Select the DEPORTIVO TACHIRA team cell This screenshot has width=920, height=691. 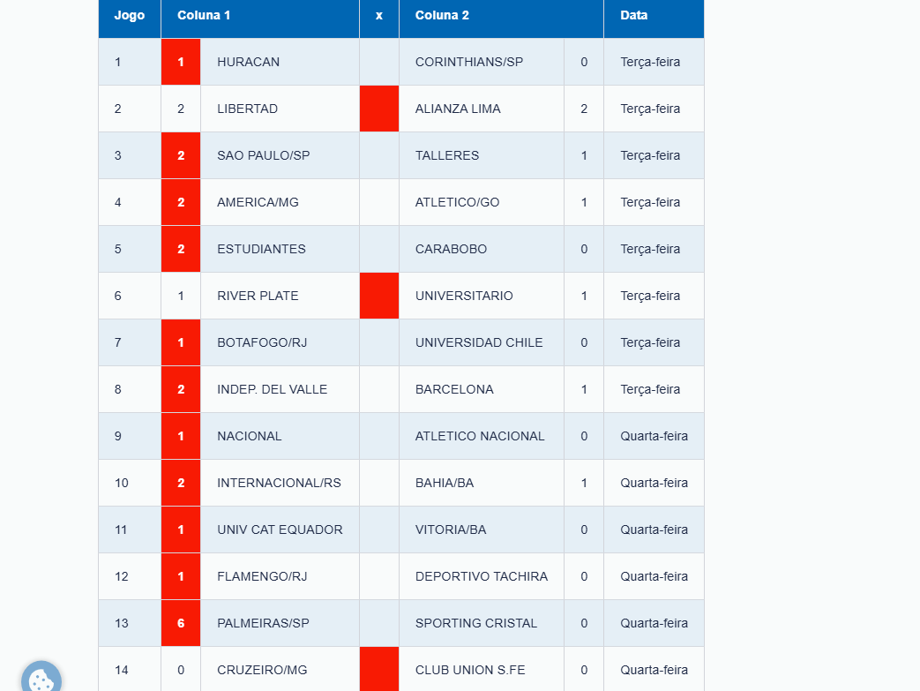pos(482,576)
